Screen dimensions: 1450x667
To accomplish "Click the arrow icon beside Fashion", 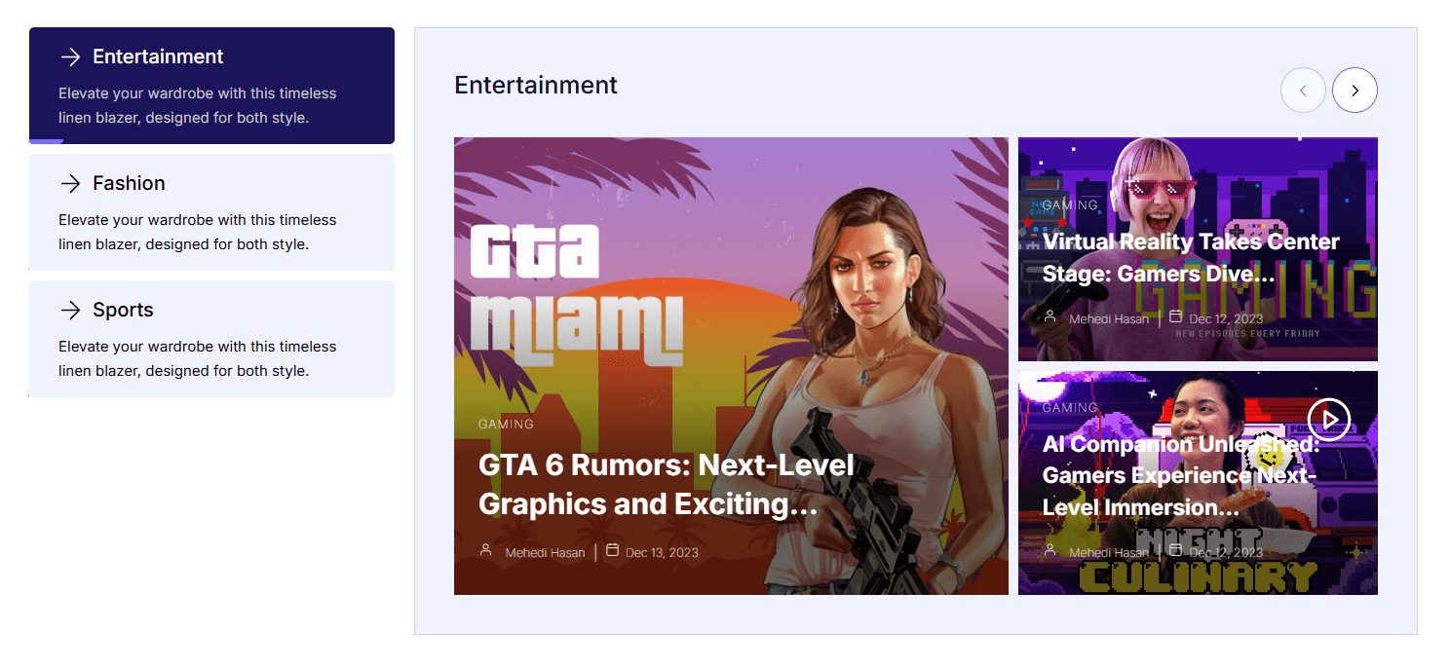I will click(70, 184).
